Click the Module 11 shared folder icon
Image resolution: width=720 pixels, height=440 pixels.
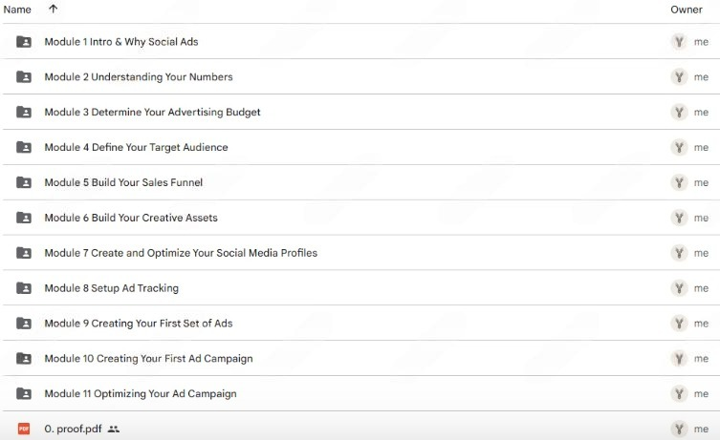(x=24, y=394)
